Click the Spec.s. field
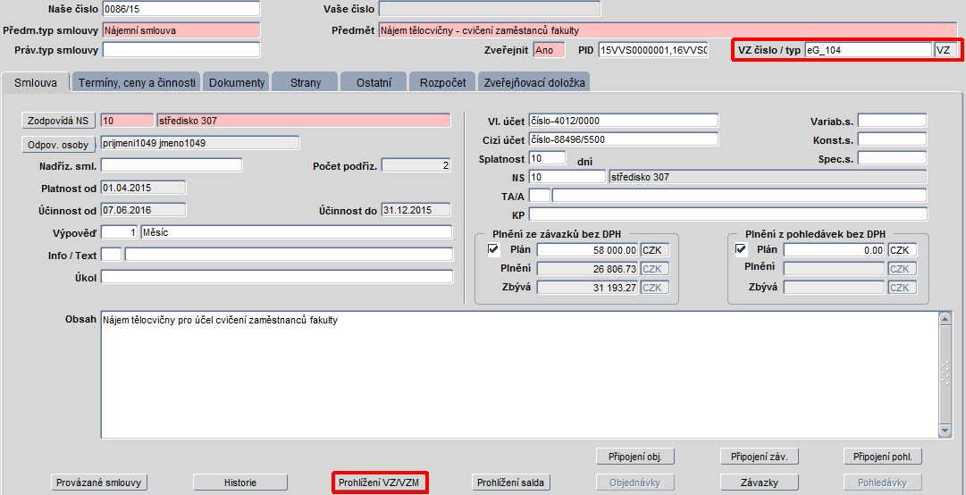 click(892, 158)
